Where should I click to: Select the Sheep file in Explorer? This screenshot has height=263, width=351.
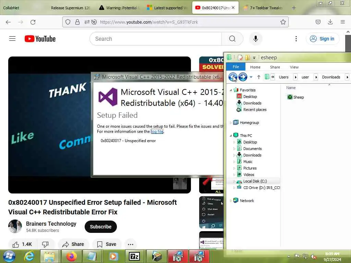(295, 97)
